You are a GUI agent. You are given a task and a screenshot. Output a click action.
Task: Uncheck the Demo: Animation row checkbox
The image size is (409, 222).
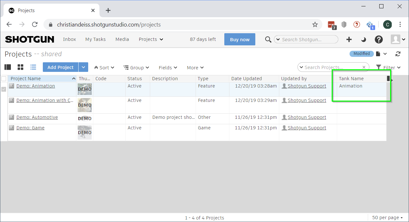(x=4, y=89)
